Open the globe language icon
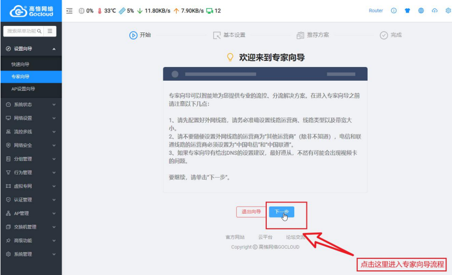The height and width of the screenshot is (275, 452). pos(421,11)
